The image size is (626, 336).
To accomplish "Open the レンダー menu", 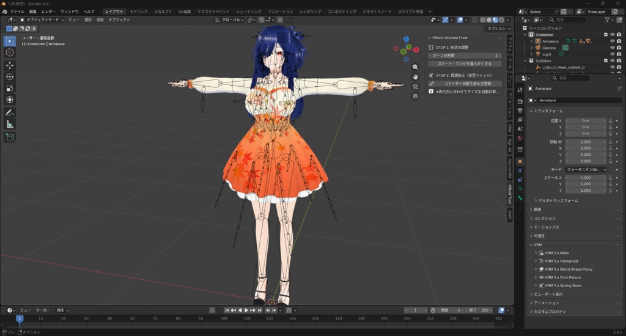I will [48, 12].
